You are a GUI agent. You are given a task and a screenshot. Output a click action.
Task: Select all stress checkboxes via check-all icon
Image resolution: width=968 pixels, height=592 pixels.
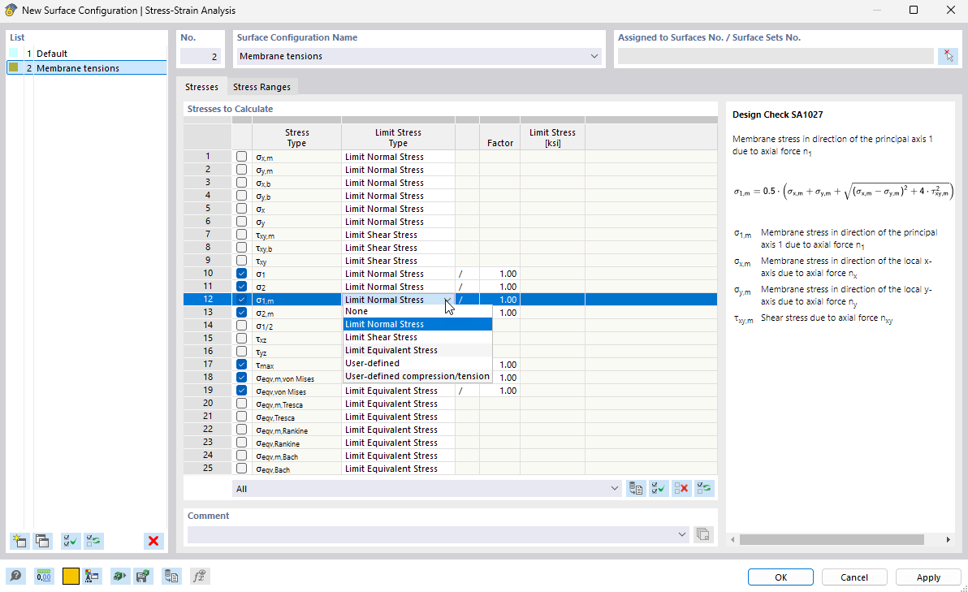point(658,488)
